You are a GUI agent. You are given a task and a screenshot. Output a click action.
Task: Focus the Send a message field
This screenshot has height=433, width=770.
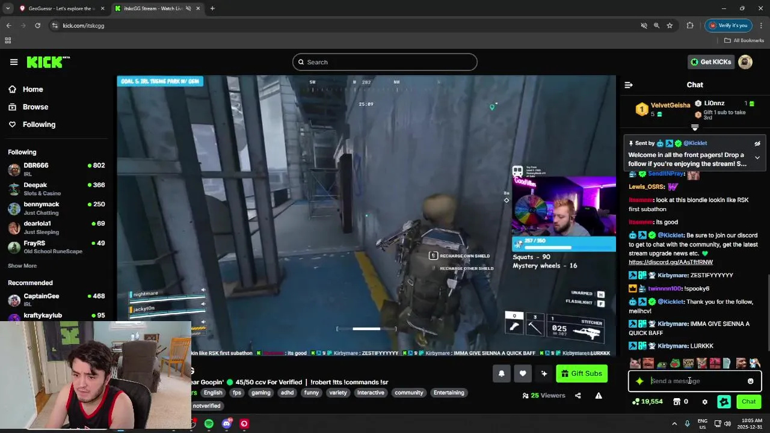tap(695, 381)
